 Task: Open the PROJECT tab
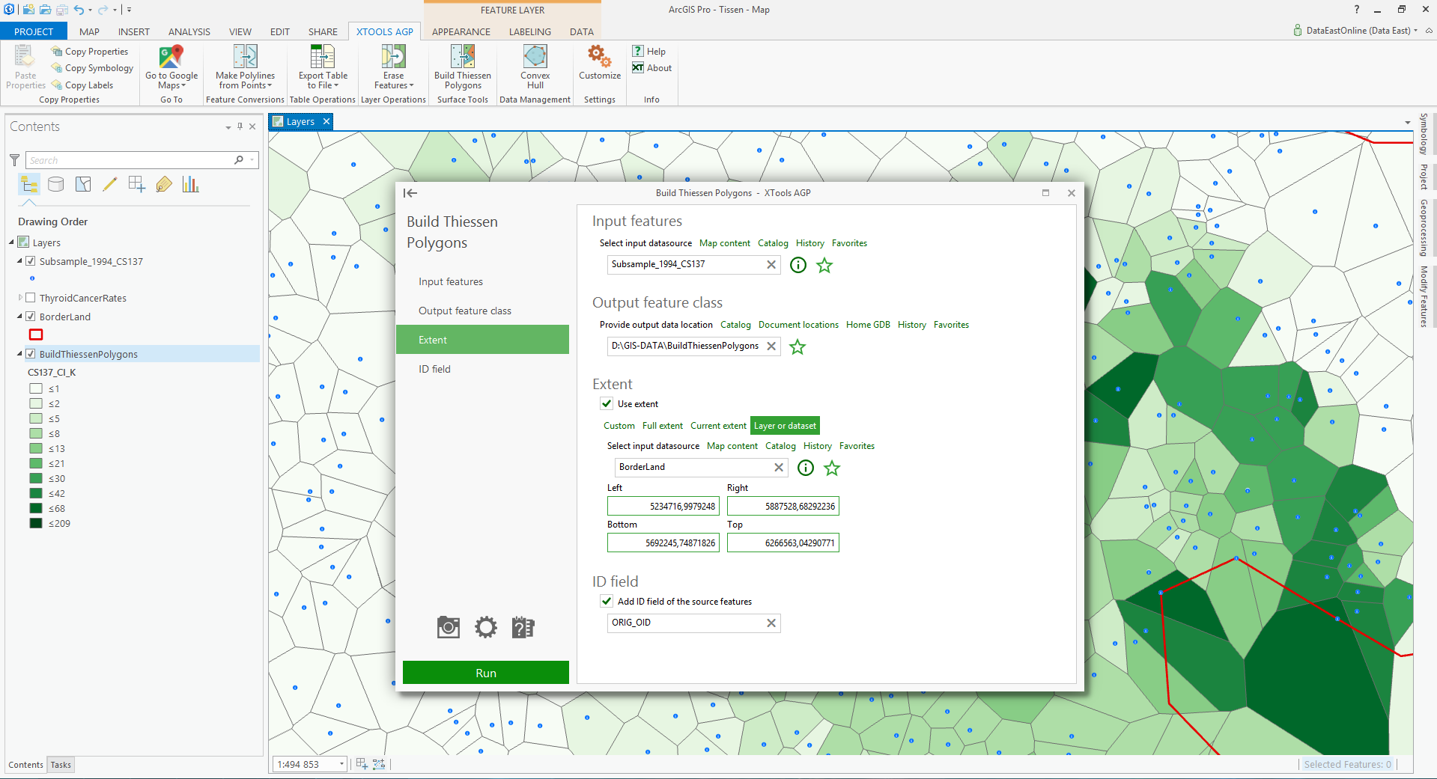[x=34, y=31]
